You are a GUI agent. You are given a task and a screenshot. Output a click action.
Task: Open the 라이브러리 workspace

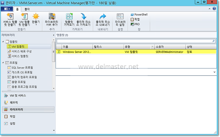click(28, 110)
